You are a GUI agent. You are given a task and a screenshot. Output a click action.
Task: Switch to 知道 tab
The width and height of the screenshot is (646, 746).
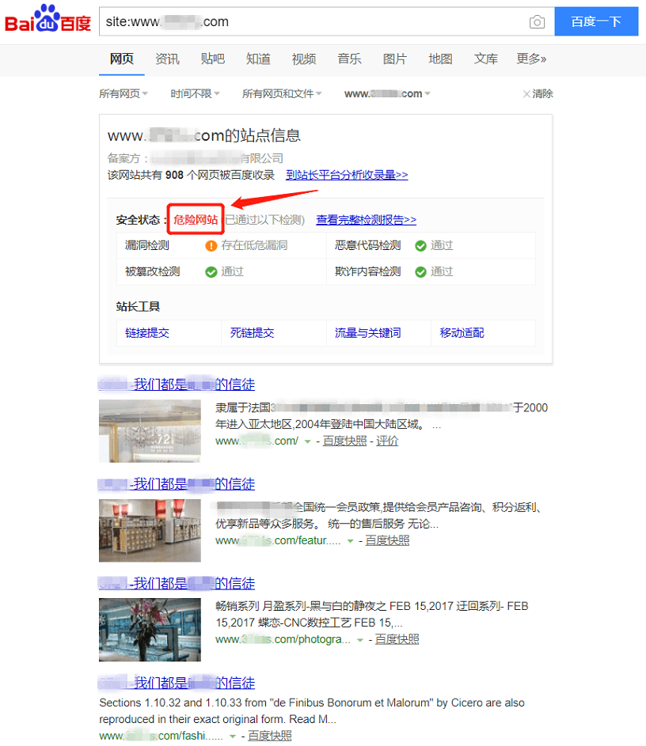258,59
